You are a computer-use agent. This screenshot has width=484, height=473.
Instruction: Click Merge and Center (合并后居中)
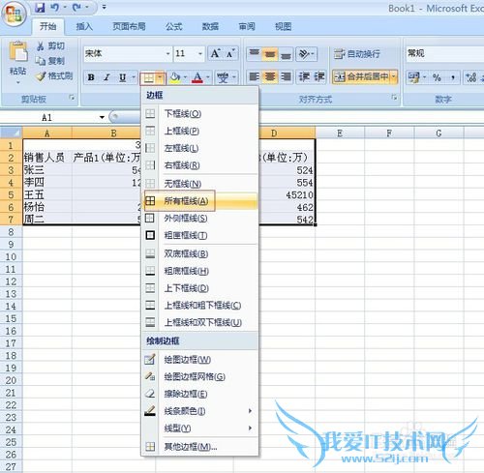click(361, 77)
